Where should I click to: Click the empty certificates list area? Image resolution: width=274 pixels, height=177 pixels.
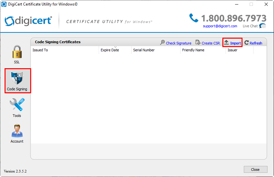tap(148, 97)
